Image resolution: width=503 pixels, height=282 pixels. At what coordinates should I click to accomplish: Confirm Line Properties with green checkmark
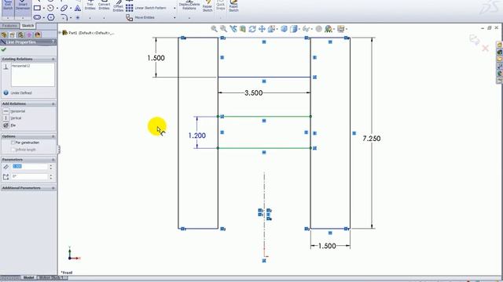[4, 49]
